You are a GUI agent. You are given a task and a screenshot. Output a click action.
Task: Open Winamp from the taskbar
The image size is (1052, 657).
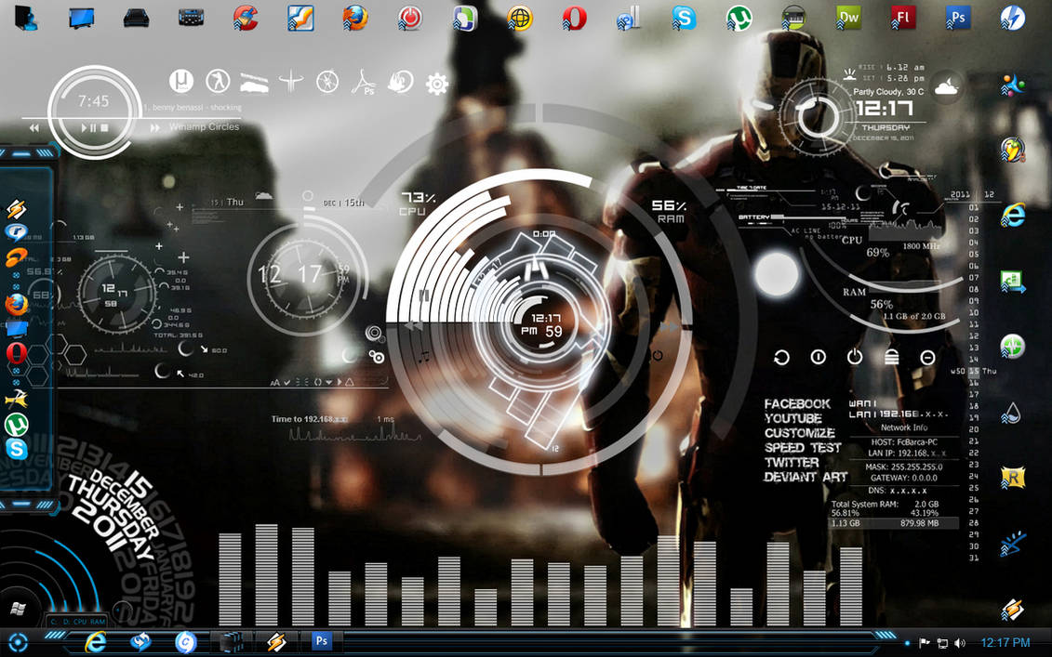click(275, 641)
